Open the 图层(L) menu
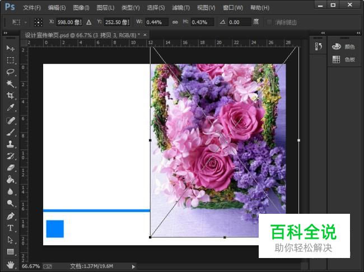The height and width of the screenshot is (272, 364). [105, 8]
